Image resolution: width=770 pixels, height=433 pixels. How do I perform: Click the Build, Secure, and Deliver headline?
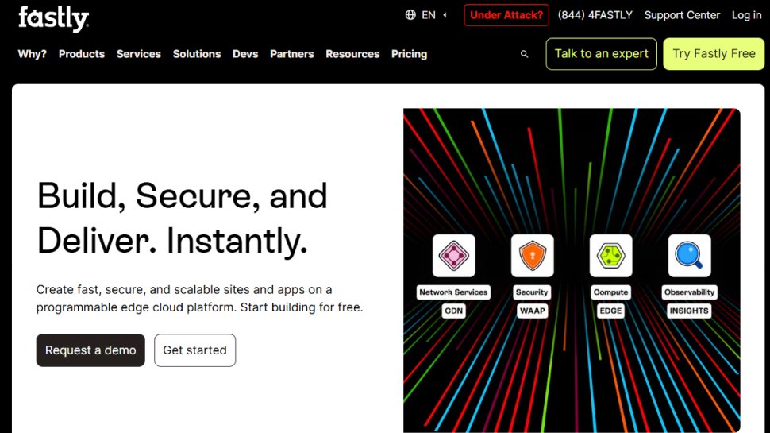tap(183, 218)
